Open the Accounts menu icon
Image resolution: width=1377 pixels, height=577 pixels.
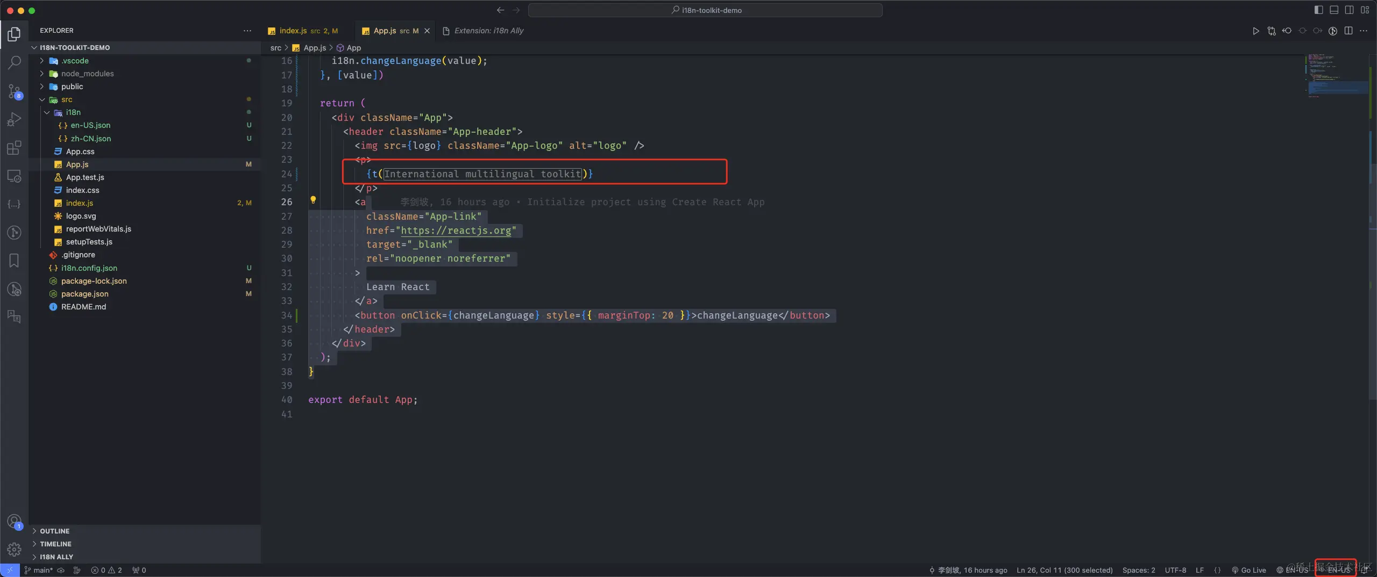(15, 521)
